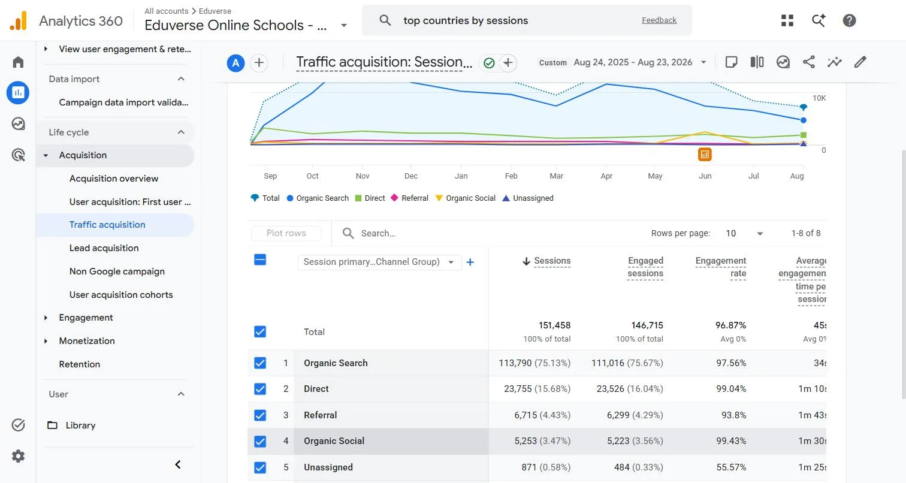
Task: Open Rows per page dropdown
Action: tap(744, 233)
